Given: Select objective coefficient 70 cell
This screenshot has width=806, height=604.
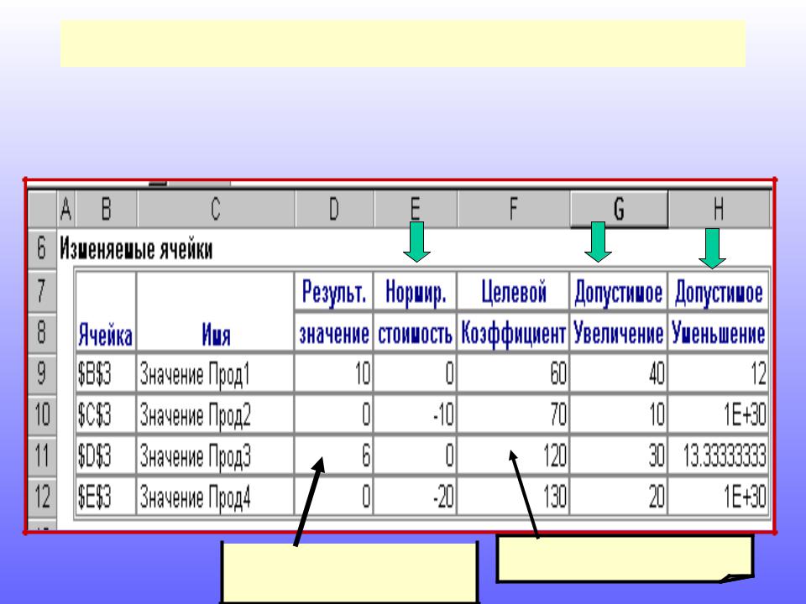Looking at the screenshot, I should (x=513, y=414).
